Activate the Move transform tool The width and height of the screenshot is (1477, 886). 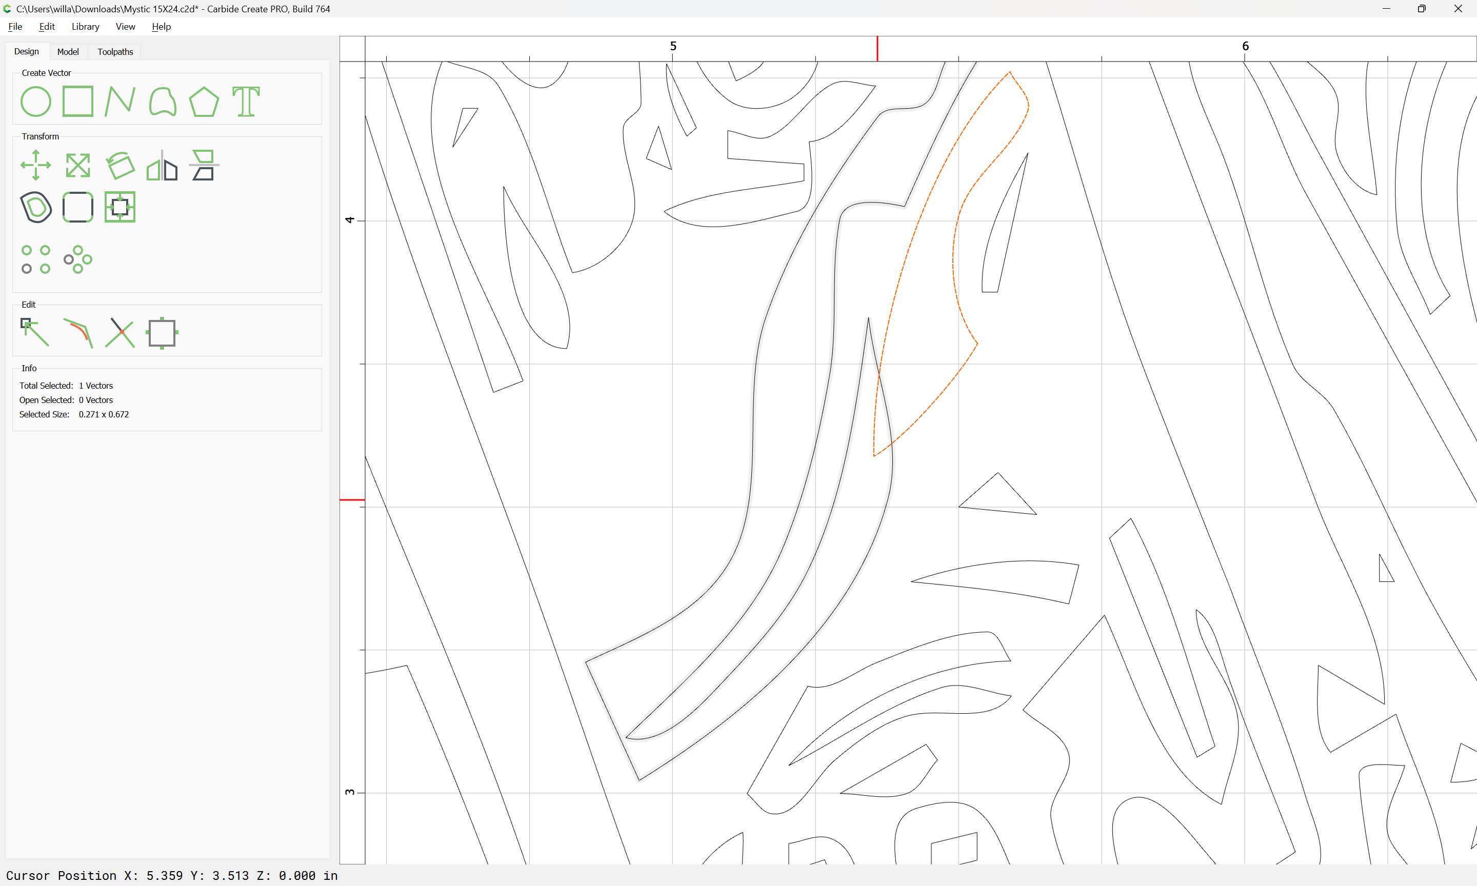pos(36,166)
